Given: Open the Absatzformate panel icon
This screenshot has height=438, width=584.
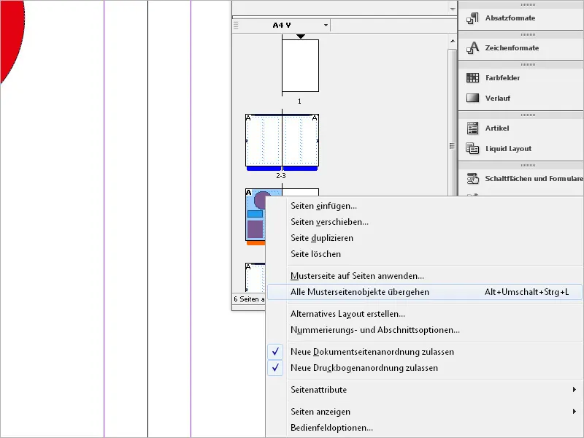Looking at the screenshot, I should 472,18.
